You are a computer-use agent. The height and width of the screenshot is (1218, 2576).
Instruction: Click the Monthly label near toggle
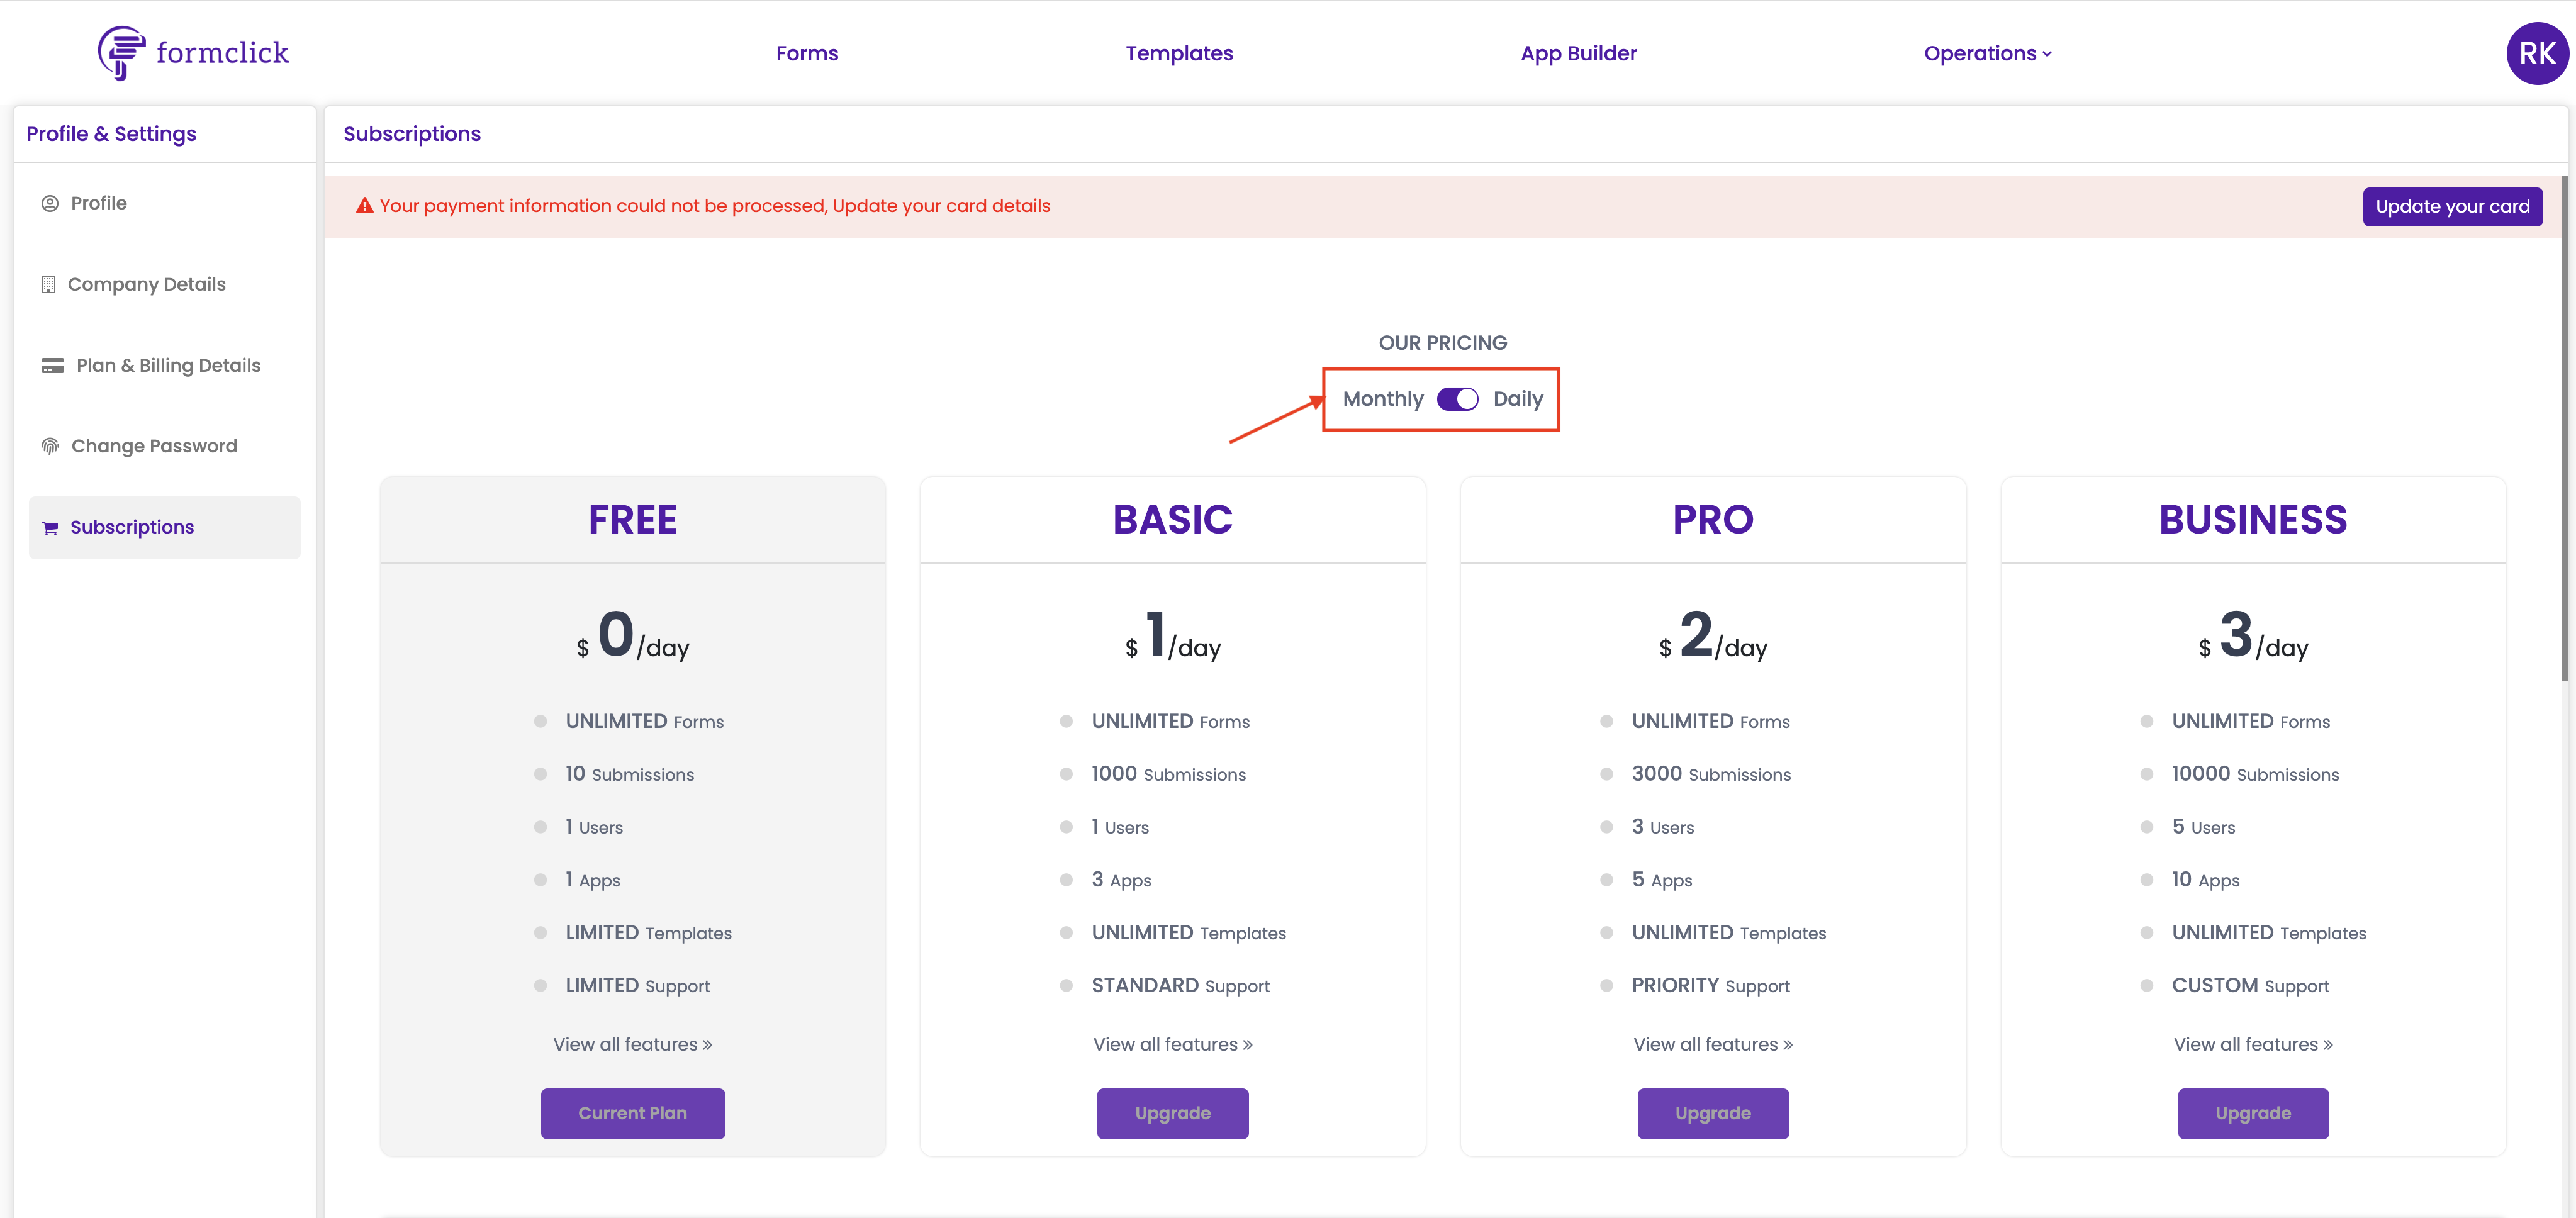1383,399
